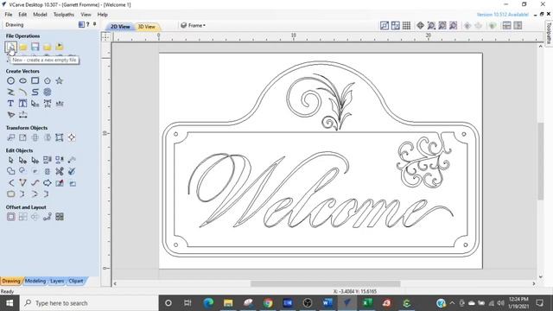Open the View menu
This screenshot has height=311, width=553.
pyautogui.click(x=86, y=15)
